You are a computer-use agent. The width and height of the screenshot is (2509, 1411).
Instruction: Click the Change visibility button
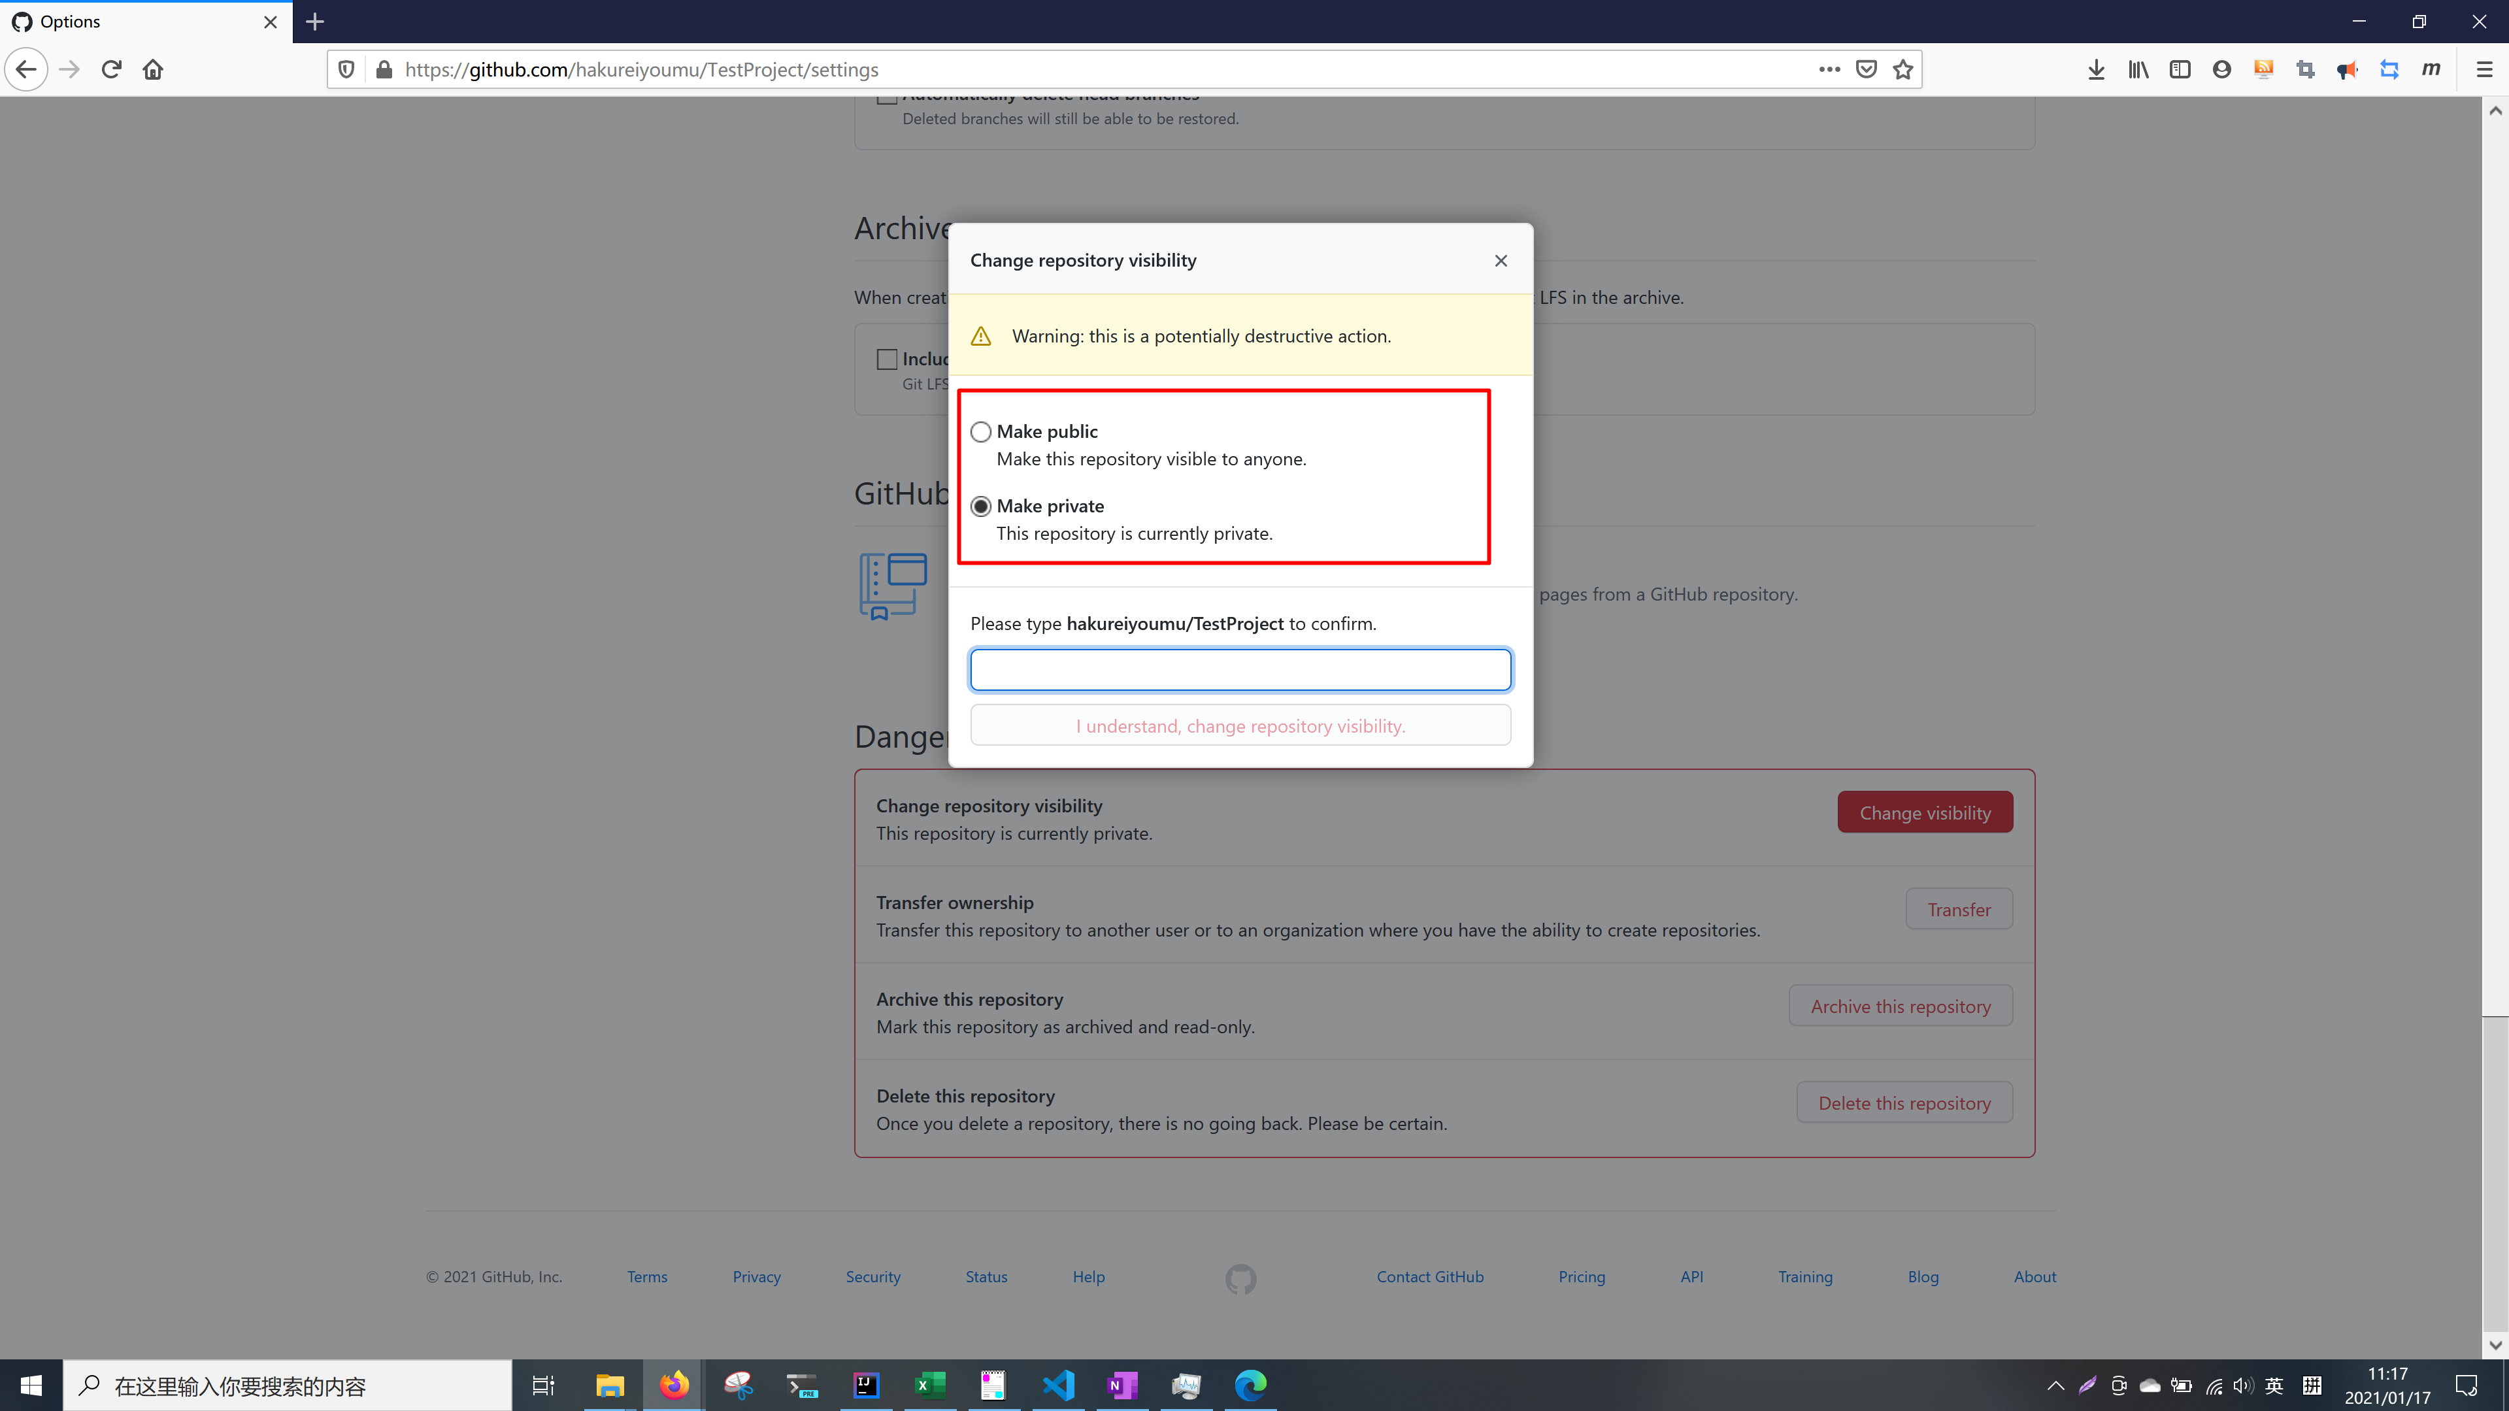1923,812
